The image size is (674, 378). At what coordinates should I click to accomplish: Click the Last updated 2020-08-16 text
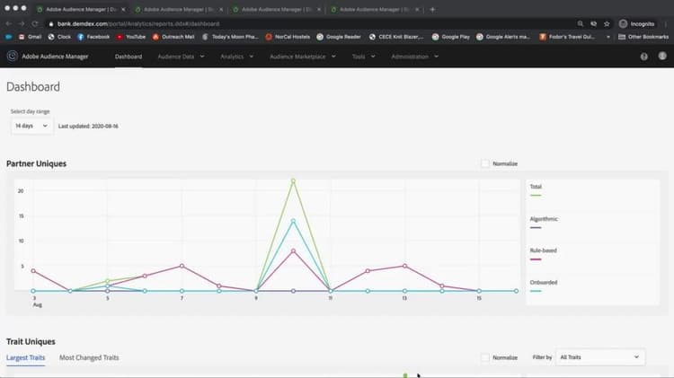click(x=88, y=127)
